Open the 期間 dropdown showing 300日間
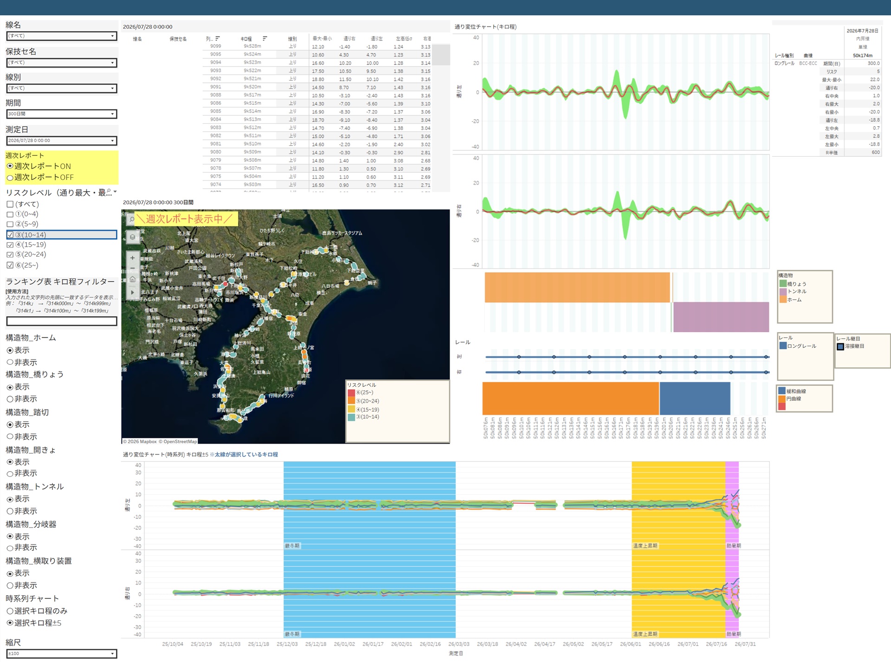The height and width of the screenshot is (662, 891). [62, 114]
